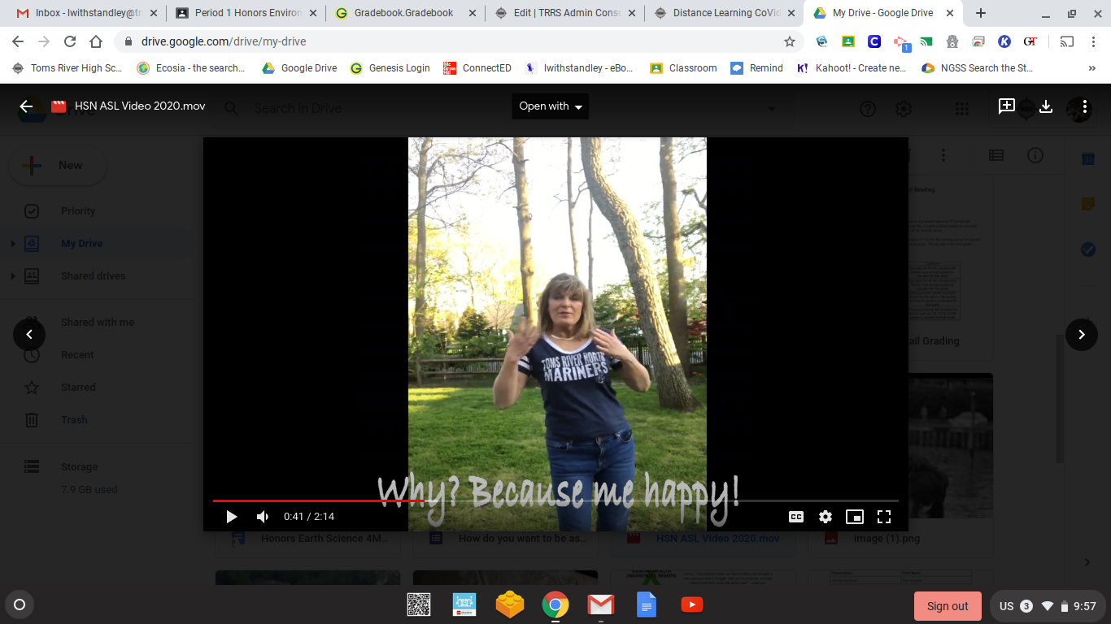
Task: Open the ConnectED bookmark
Action: (477, 68)
